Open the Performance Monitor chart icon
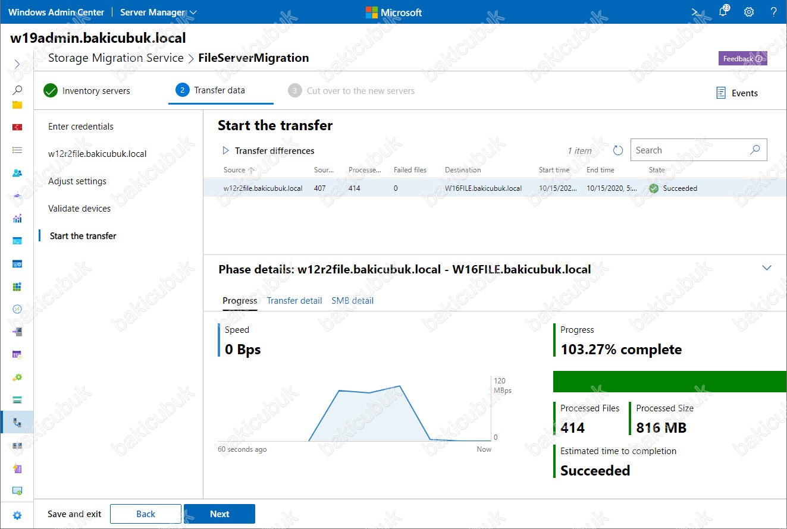 (17, 218)
